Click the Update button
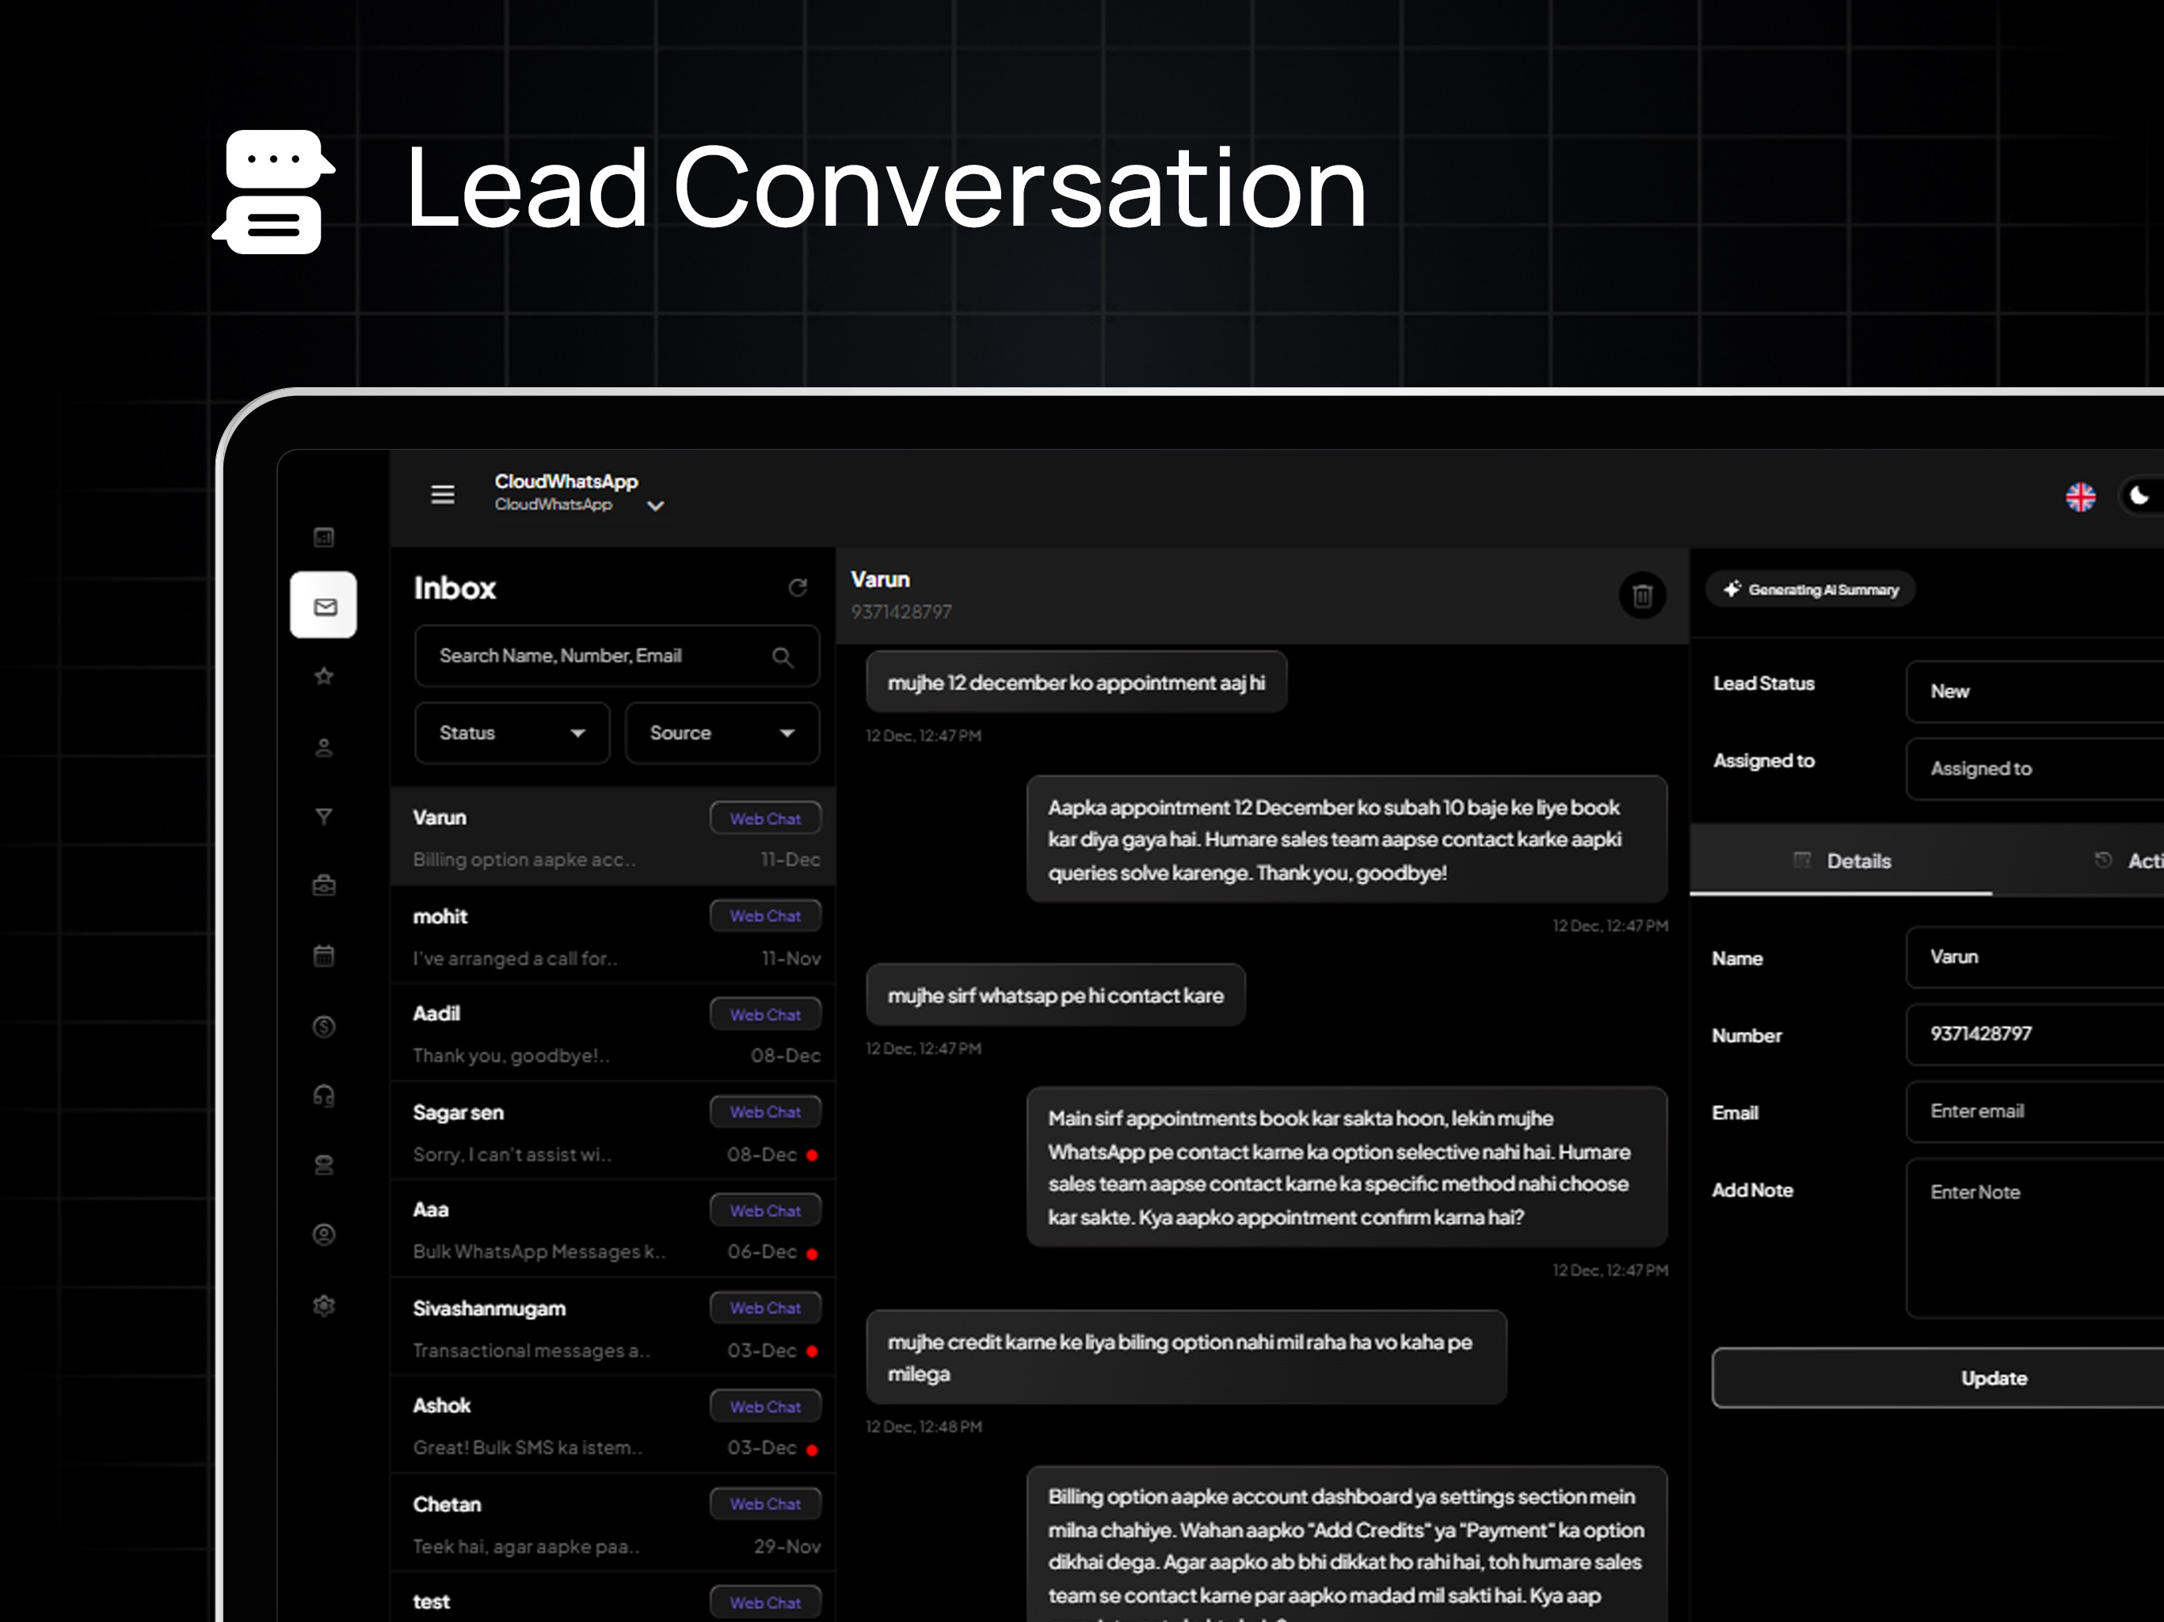This screenshot has width=2164, height=1622. coord(1938,1378)
